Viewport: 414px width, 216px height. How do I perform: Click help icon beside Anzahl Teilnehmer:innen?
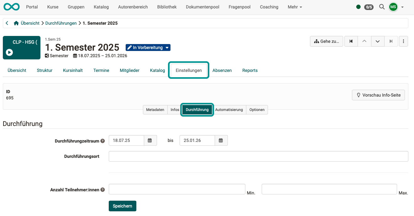[x=102, y=189]
